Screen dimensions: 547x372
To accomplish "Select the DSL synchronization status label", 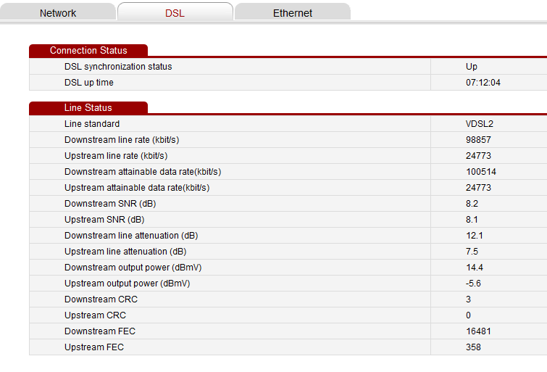I will [118, 67].
